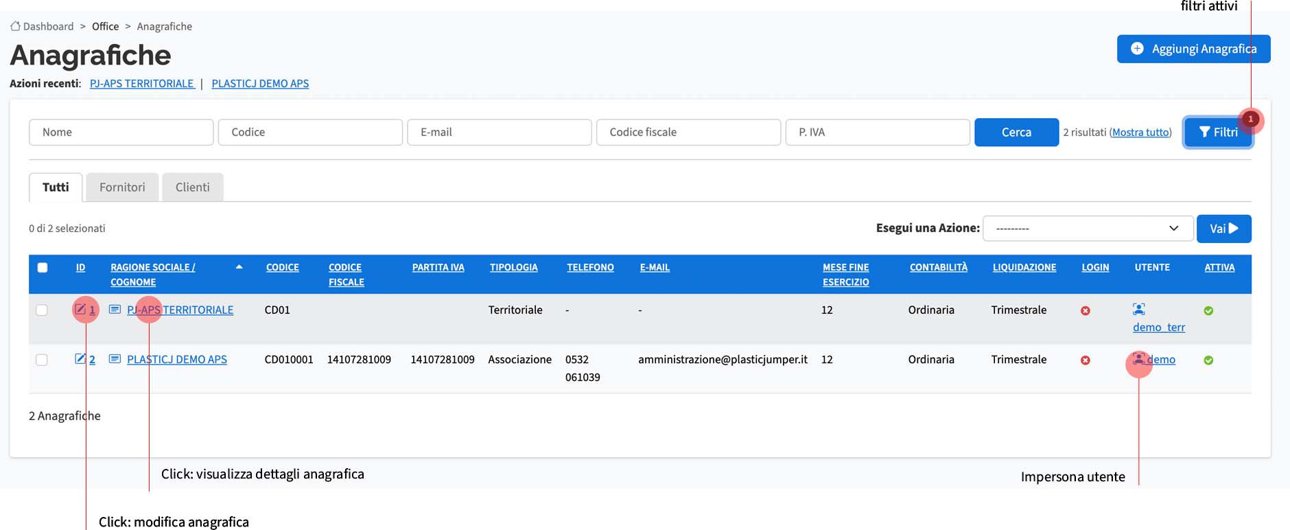1290x530 pixels.
Task: Click red login status icon for PJ-APS TERRITORIALE
Action: pyautogui.click(x=1086, y=310)
